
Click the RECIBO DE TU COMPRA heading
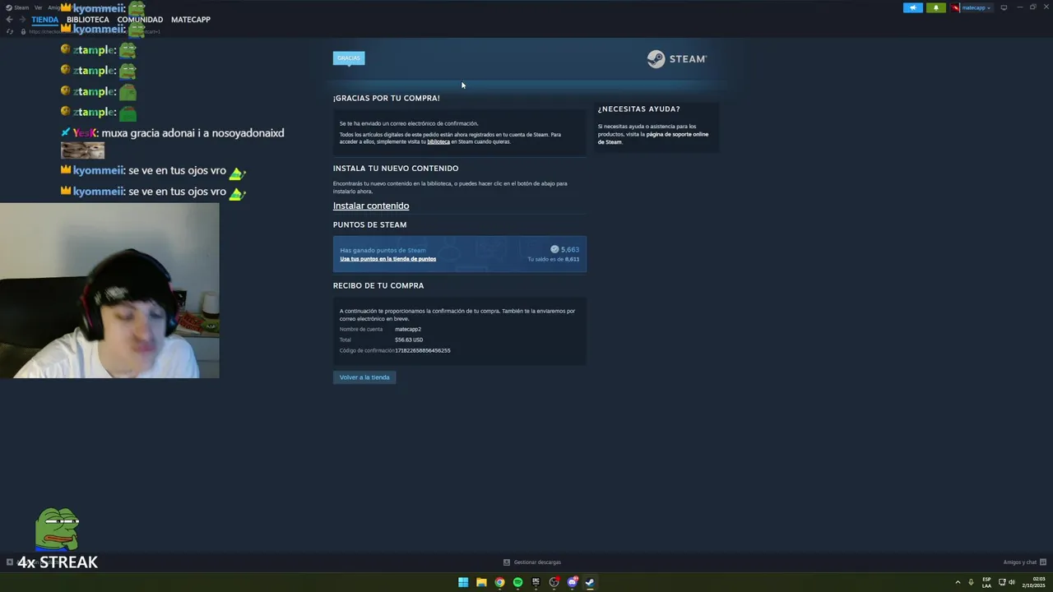point(378,285)
